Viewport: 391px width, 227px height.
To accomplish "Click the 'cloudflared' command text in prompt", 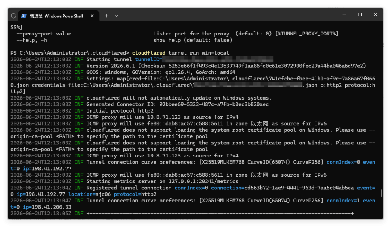I will click(149, 53).
